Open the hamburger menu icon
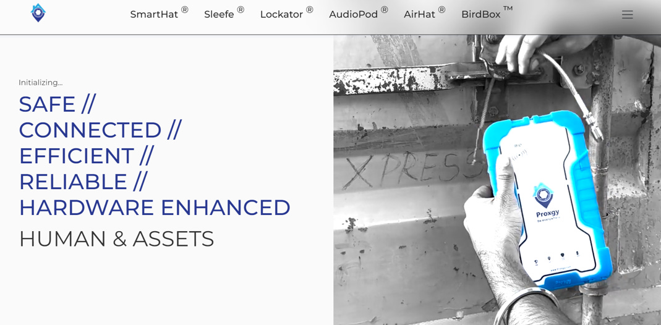This screenshot has height=325, width=661. pos(627,14)
